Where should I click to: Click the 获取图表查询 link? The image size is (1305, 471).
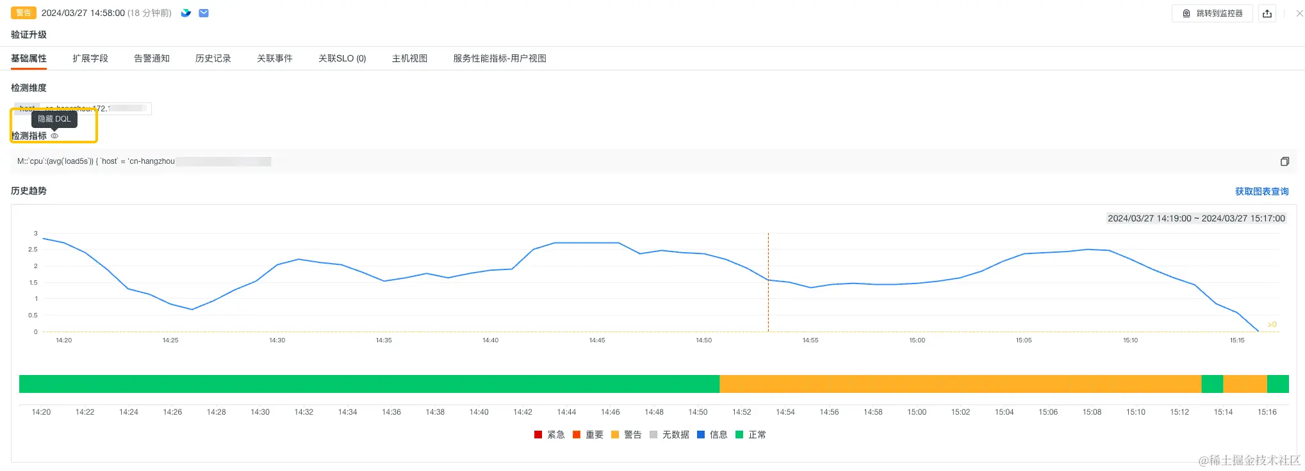(1261, 191)
